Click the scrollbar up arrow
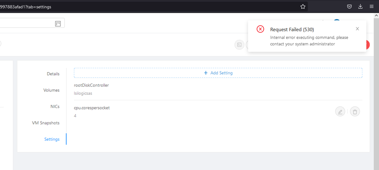379x170 pixels. click(x=376, y=15)
